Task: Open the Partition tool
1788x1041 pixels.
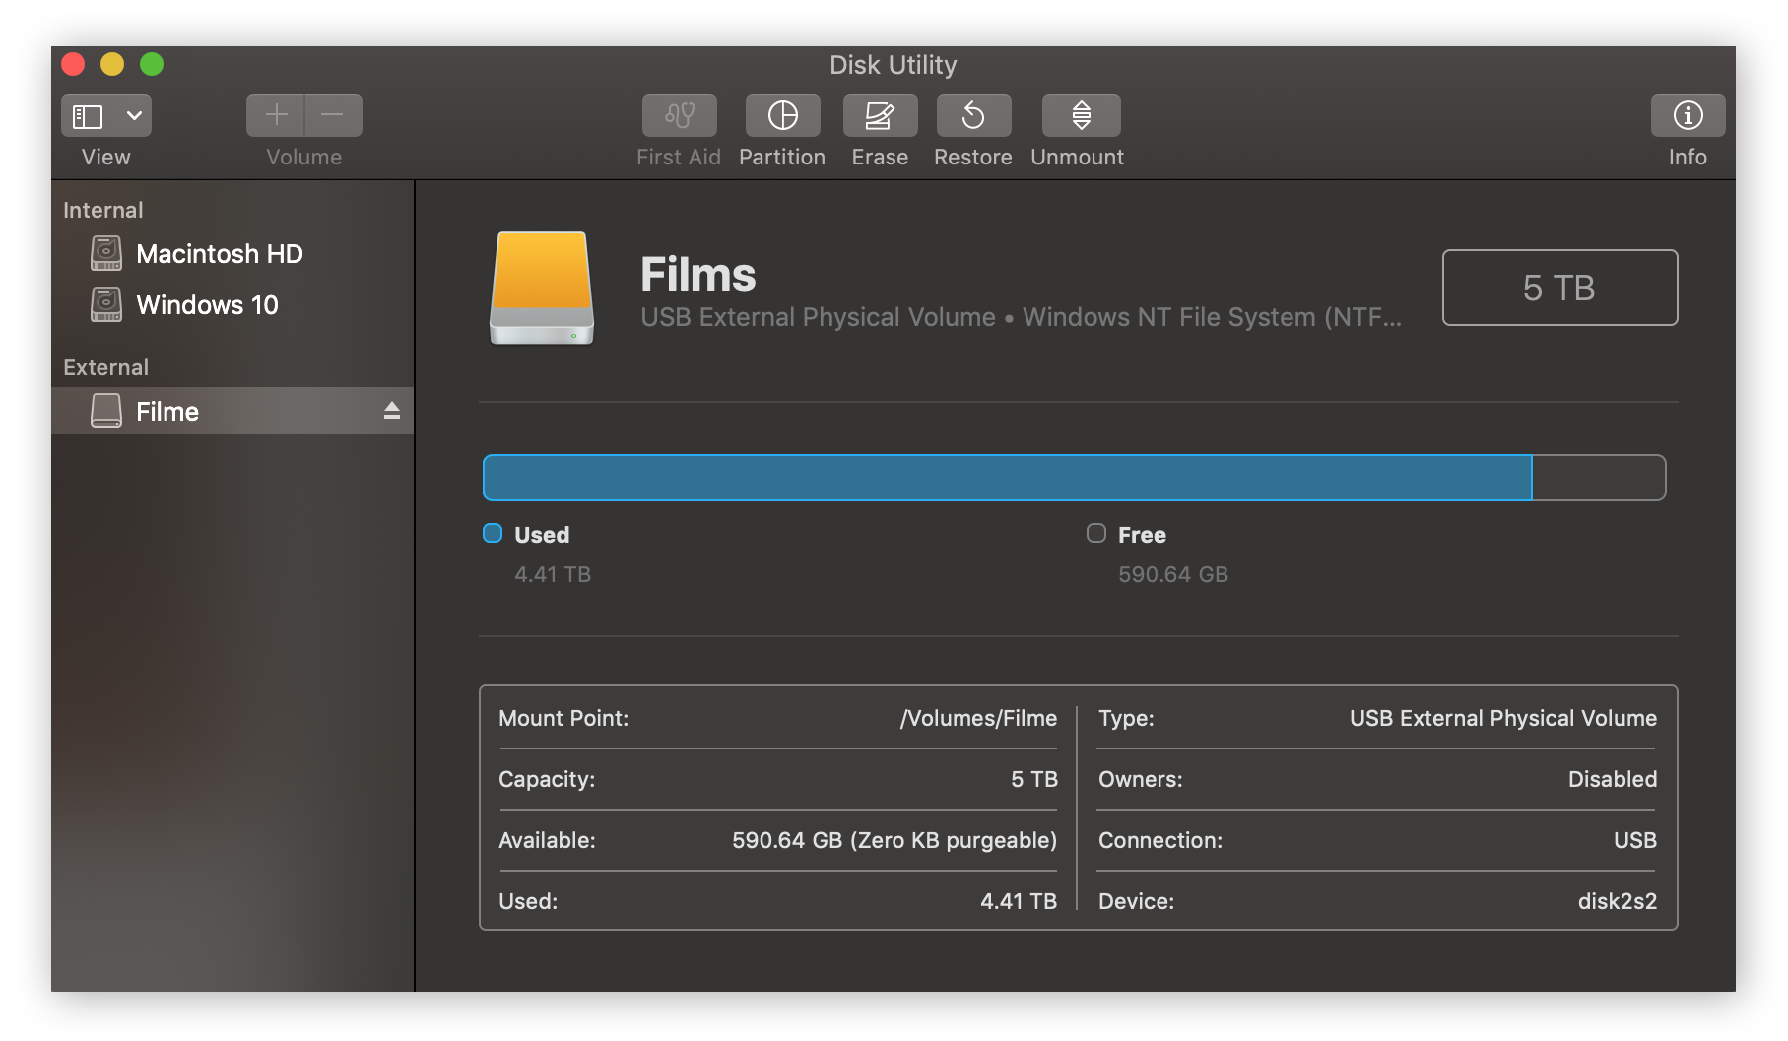Action: (x=781, y=115)
